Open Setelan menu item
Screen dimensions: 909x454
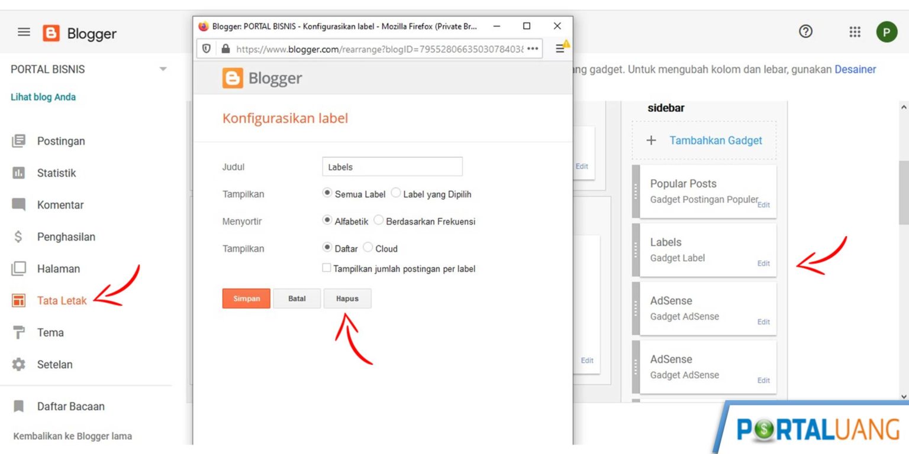[54, 364]
